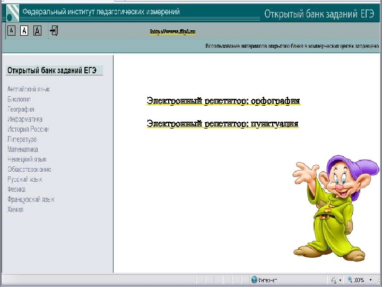382x287 pixels.
Task: Select История России subject
Action: click(x=28, y=129)
